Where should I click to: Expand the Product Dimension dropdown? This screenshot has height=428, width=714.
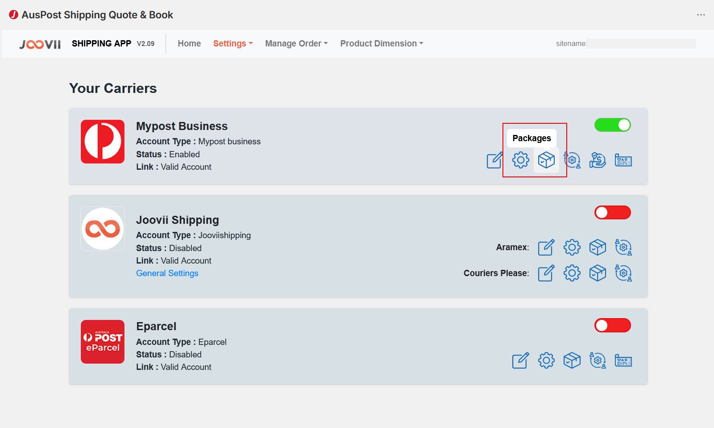point(382,43)
